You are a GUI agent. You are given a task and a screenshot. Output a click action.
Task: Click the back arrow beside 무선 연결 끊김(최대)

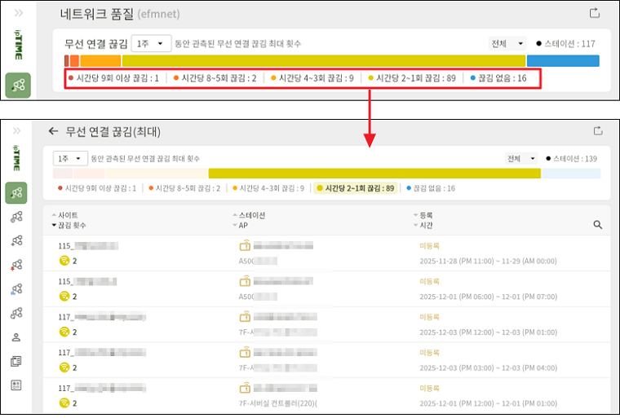(54, 131)
